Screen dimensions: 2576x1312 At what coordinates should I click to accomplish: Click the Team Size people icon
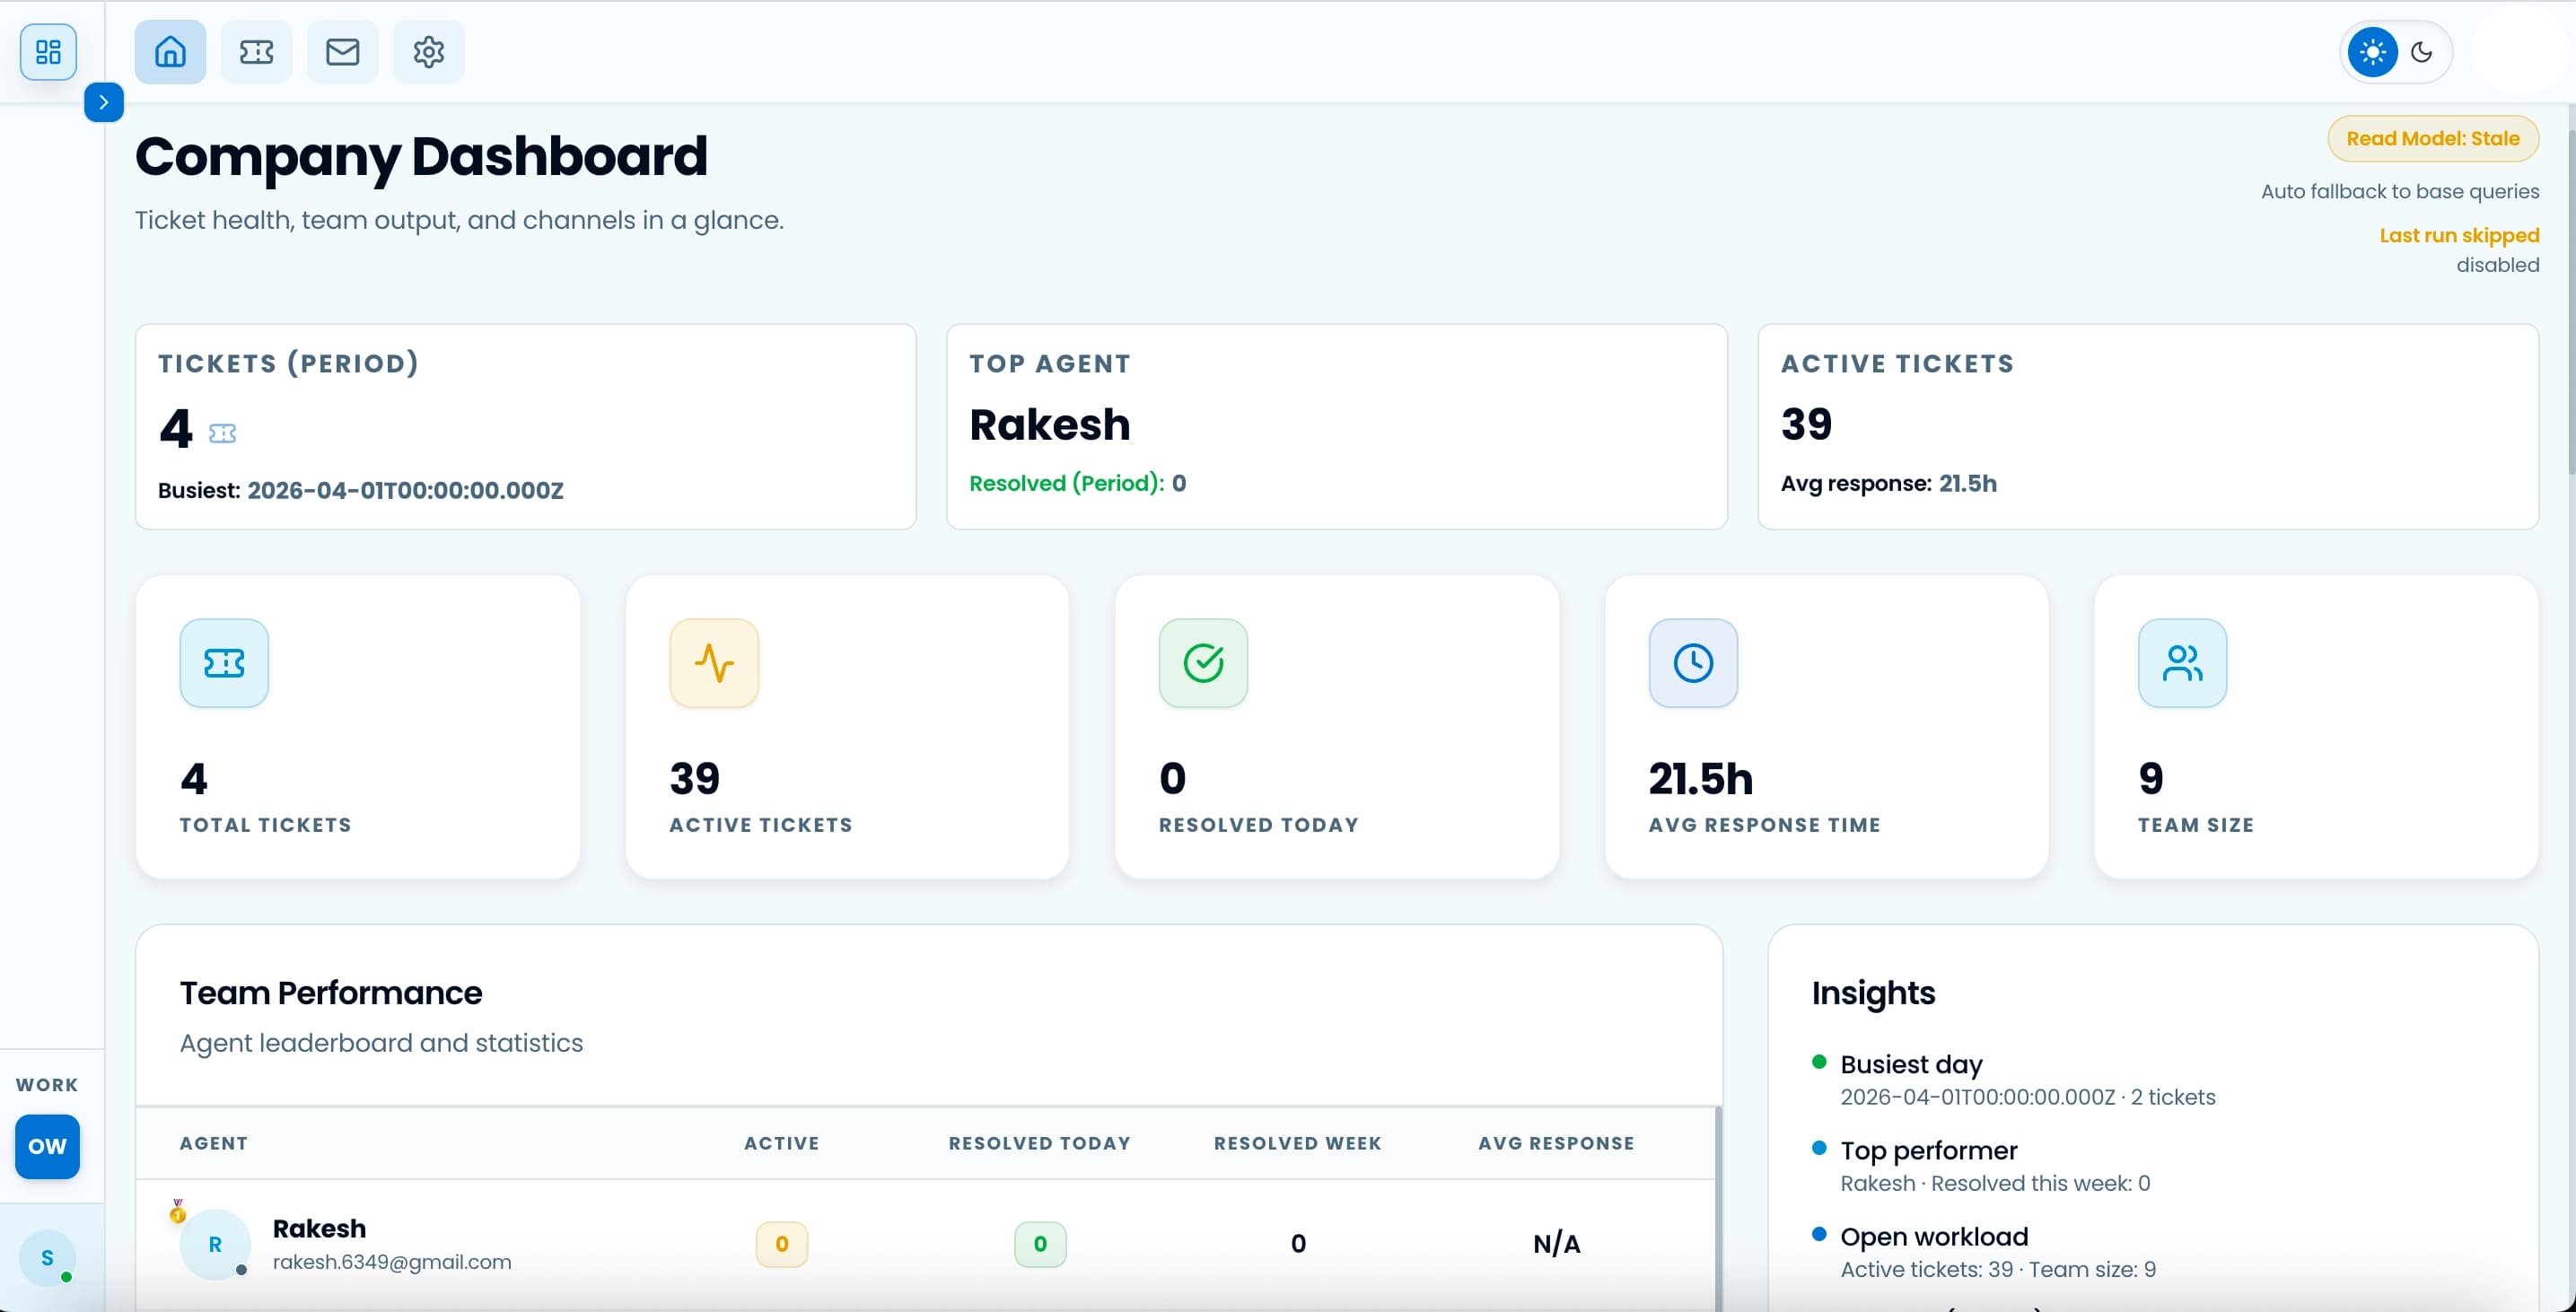2182,662
